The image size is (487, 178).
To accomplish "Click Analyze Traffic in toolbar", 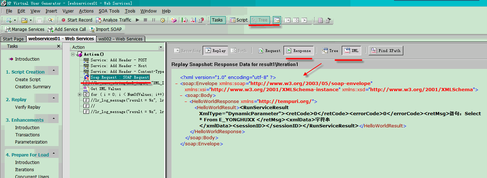I will click(x=114, y=20).
